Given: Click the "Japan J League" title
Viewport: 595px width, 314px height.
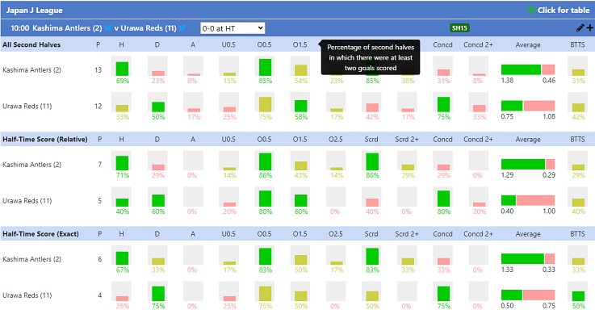Looking at the screenshot, I should point(34,10).
